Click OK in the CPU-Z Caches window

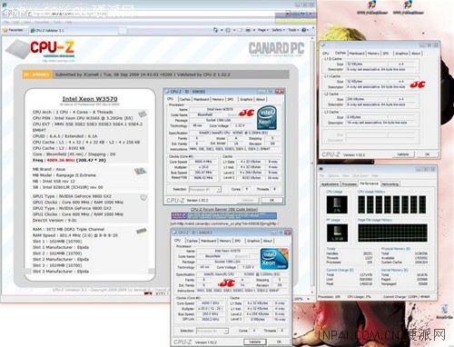tap(427, 154)
